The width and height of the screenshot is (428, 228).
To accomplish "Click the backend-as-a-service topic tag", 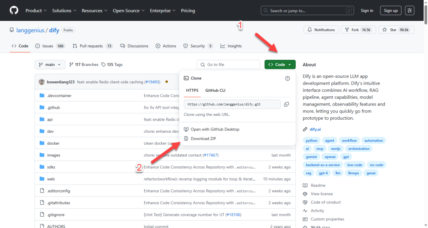I will [323, 165].
